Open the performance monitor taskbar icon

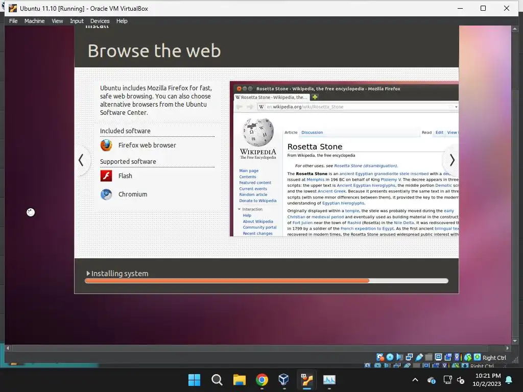pyautogui.click(x=329, y=380)
